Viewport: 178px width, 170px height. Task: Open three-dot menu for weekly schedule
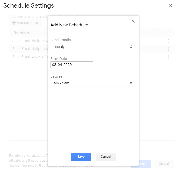point(169,57)
